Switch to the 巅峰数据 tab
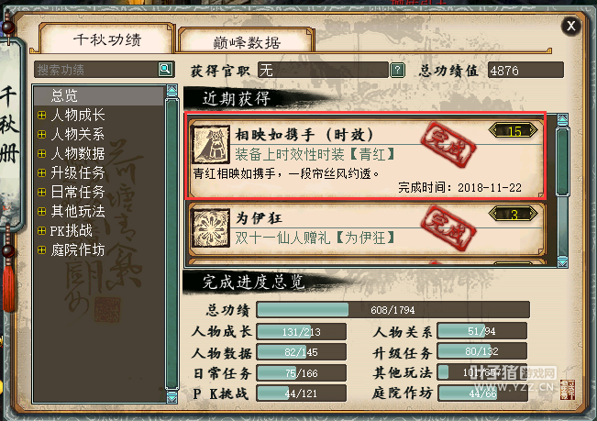 [247, 40]
